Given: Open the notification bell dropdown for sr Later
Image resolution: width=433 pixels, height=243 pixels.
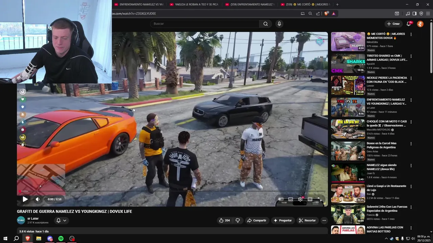Looking at the screenshot, I should [61, 220].
